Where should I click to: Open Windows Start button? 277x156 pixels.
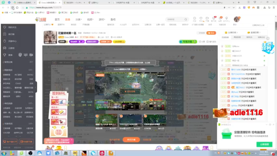pos(4,153)
